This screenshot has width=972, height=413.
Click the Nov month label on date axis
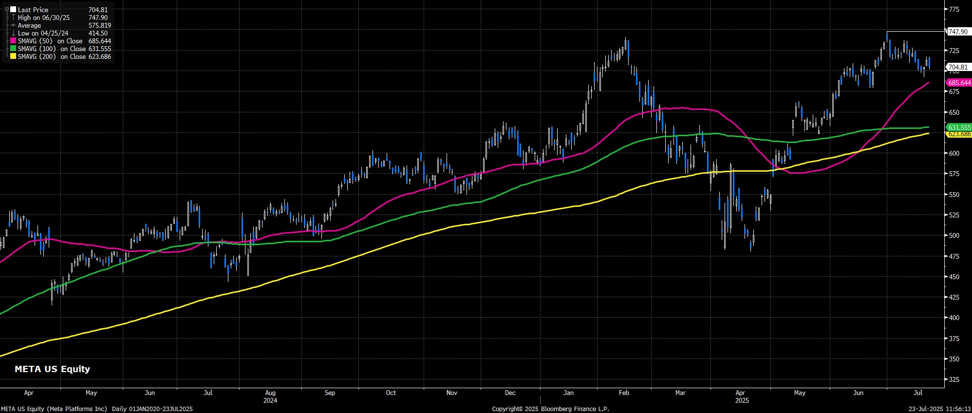tap(451, 393)
